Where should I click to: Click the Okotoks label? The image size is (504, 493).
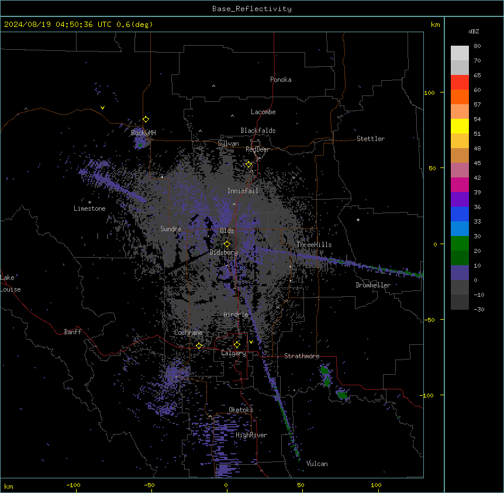click(x=241, y=410)
